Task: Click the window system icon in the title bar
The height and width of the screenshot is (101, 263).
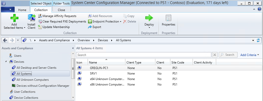Action: (x=3, y=3)
